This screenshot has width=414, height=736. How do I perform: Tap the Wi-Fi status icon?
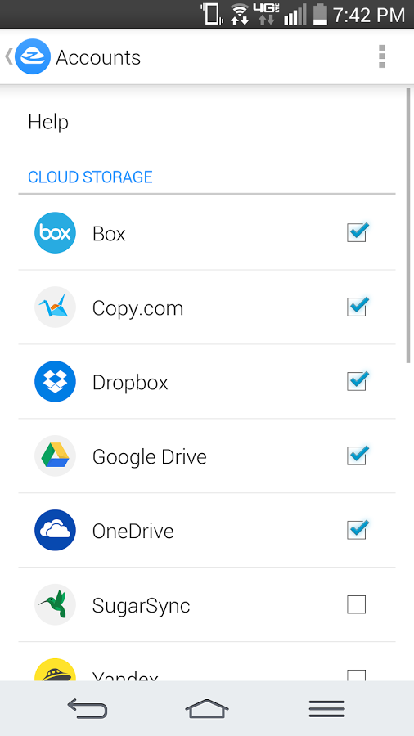point(241,14)
